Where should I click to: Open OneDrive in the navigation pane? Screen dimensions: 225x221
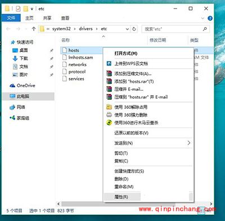[26, 86]
